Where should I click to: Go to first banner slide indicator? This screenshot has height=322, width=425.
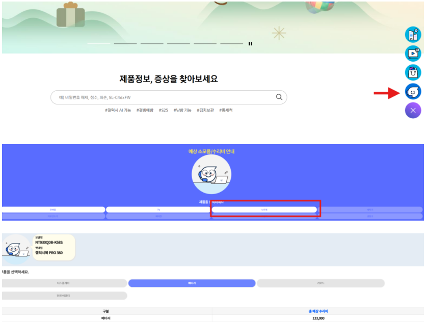coord(99,44)
